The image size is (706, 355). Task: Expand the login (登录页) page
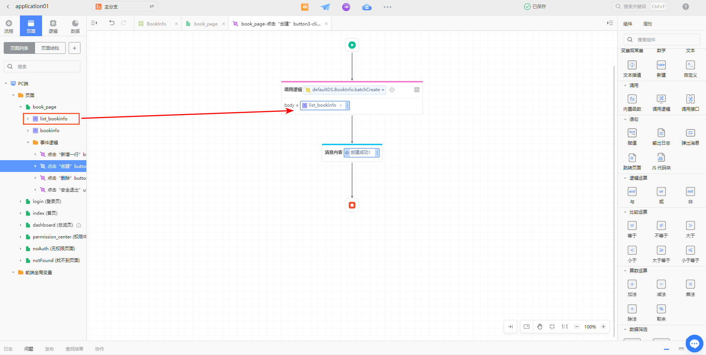[21, 201]
